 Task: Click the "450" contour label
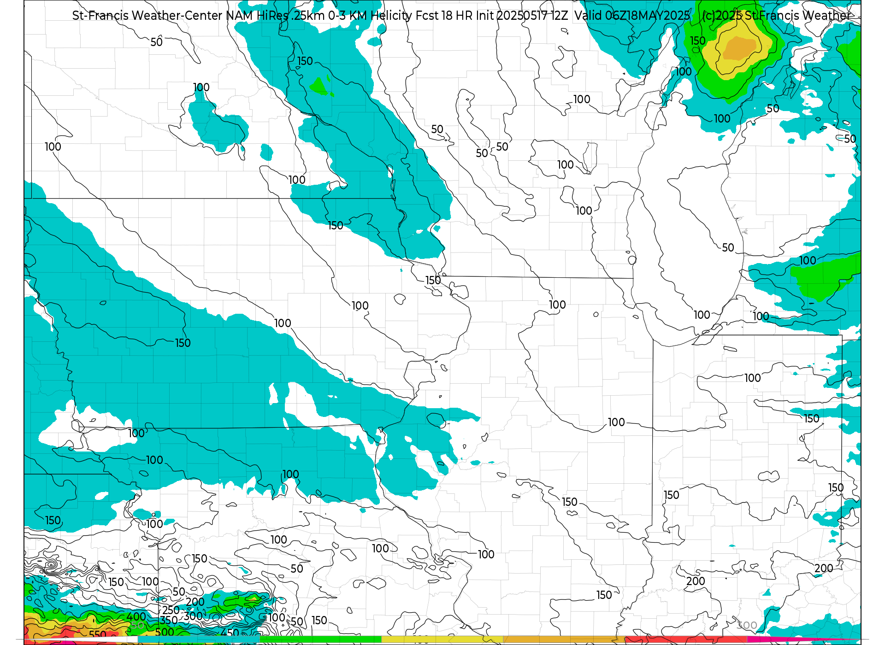pyautogui.click(x=230, y=633)
